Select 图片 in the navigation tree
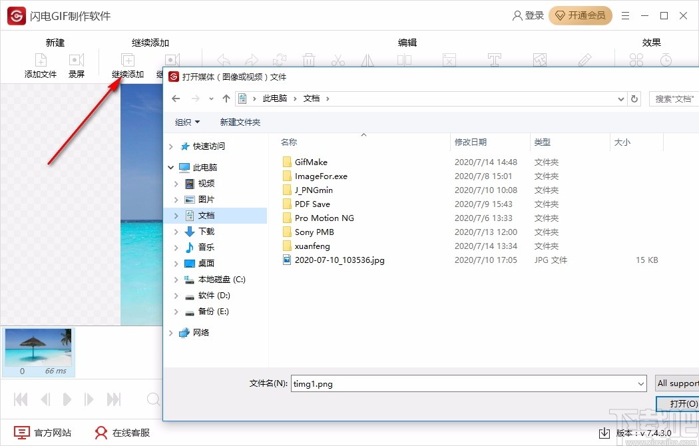 pyautogui.click(x=206, y=200)
